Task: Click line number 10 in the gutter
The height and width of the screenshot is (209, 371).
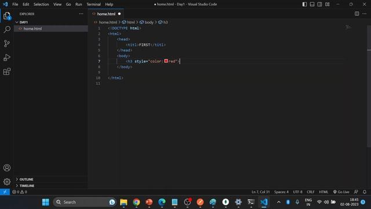Action: [x=98, y=78]
